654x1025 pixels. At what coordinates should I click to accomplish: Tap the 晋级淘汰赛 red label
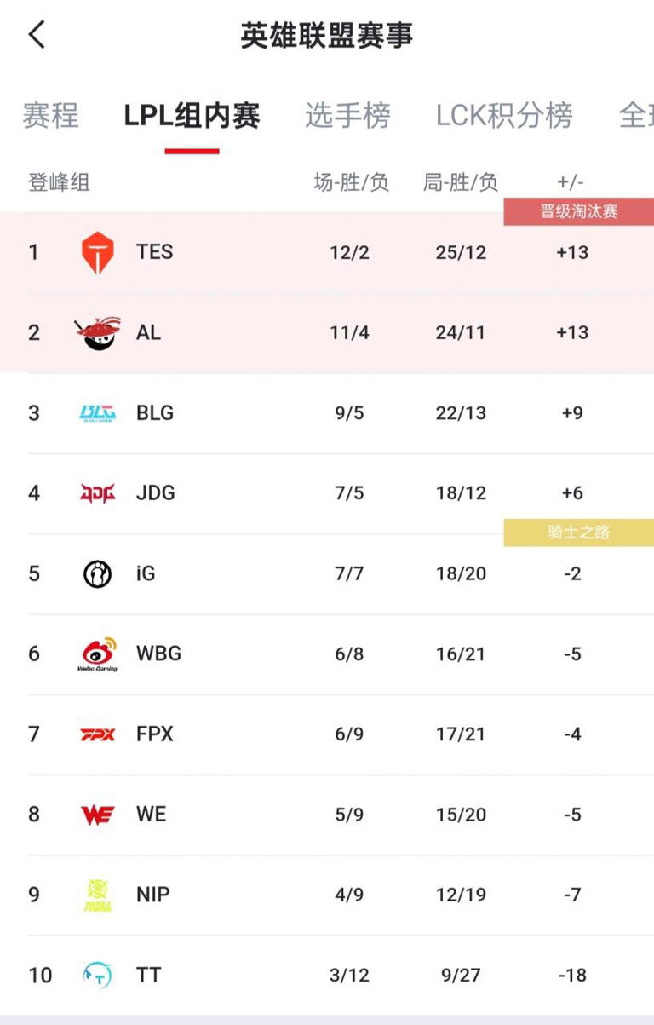point(579,212)
